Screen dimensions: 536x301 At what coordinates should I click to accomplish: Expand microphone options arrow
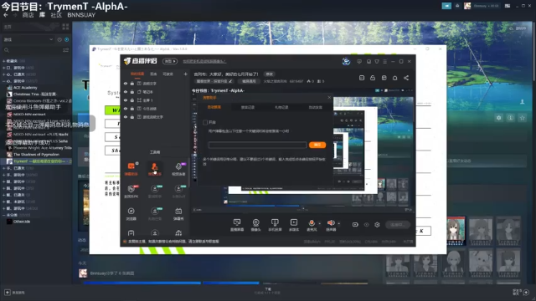pos(320,223)
